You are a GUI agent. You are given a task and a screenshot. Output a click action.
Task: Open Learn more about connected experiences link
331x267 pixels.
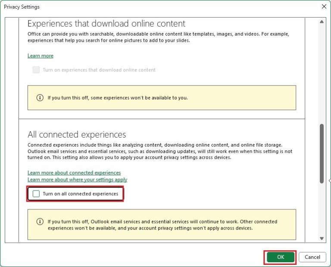74,173
